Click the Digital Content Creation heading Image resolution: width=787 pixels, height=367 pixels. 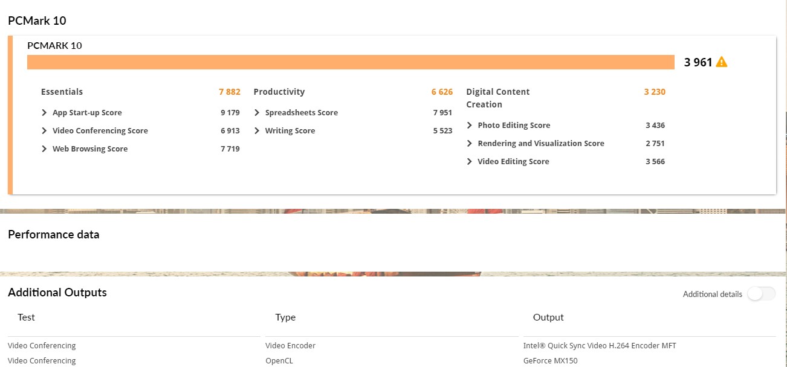pyautogui.click(x=497, y=98)
